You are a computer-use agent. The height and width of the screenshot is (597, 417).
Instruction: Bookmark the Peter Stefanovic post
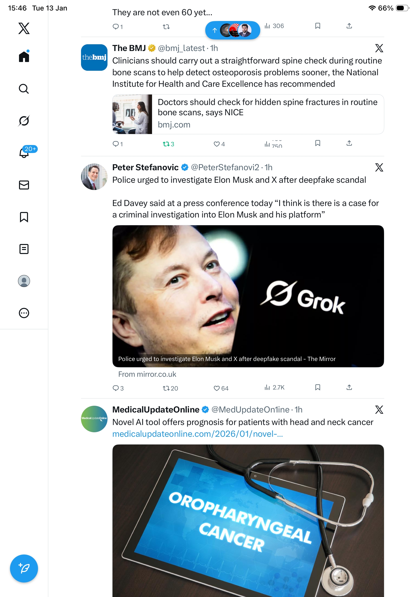317,387
